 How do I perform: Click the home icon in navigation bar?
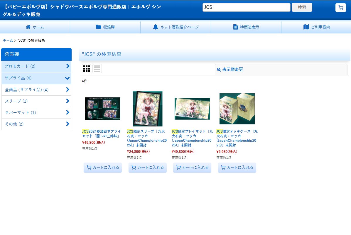pyautogui.click(x=28, y=27)
